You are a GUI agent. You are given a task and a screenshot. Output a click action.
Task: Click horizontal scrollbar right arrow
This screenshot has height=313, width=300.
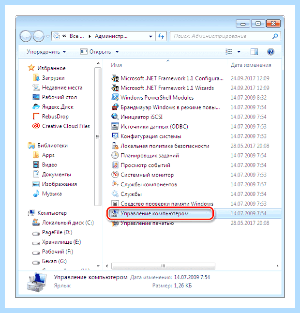[x=277, y=266]
